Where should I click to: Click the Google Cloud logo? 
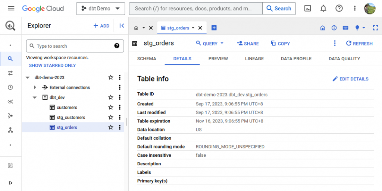coord(43,9)
